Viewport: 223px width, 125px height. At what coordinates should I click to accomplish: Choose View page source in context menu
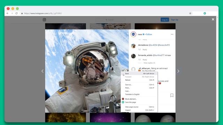coord(139,107)
